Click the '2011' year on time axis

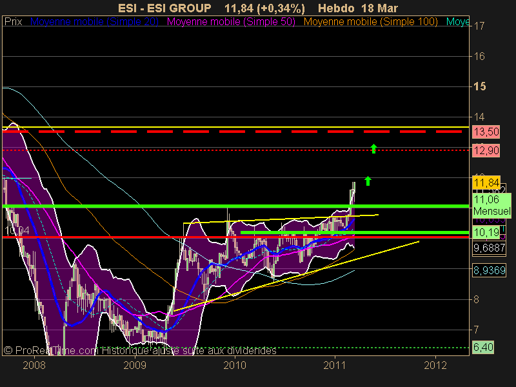point(335,365)
